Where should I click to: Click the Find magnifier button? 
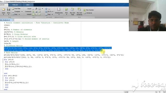[x=48, y=14]
